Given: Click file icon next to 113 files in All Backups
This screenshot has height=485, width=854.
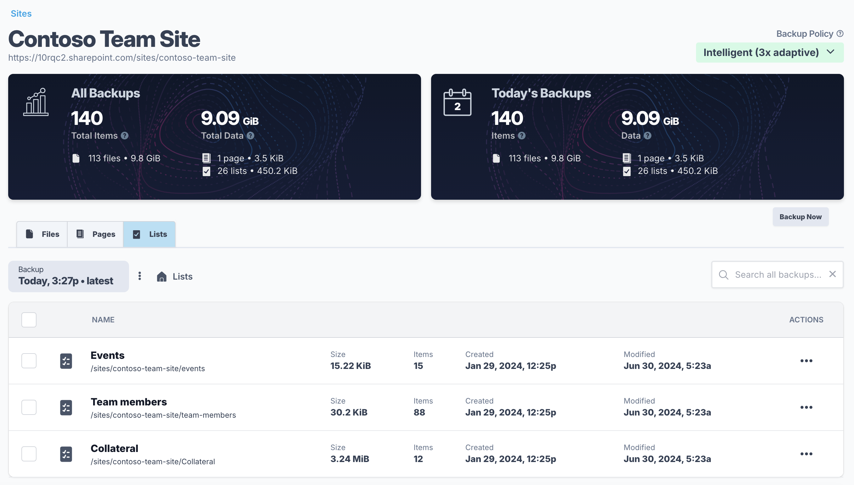Looking at the screenshot, I should tap(76, 158).
